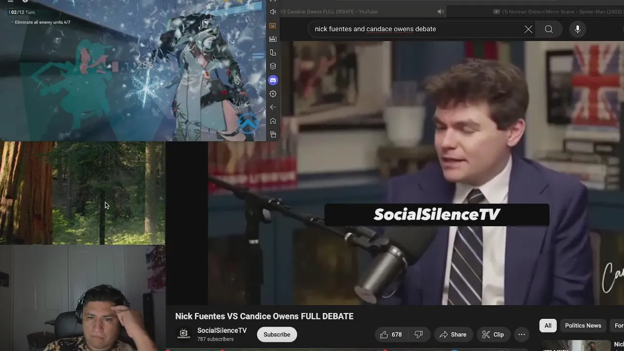This screenshot has width=624, height=351.
Task: Click the video title Nick Fuentes VS Candice Owens
Action: point(264,316)
